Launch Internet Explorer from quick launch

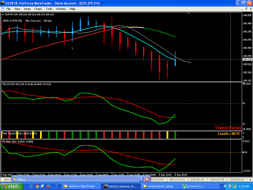pos(31,186)
